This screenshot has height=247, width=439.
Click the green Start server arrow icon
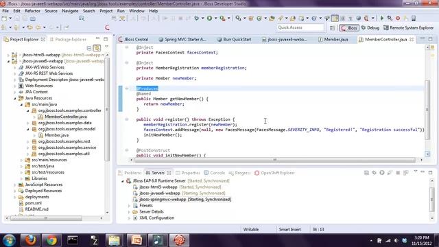382,19
